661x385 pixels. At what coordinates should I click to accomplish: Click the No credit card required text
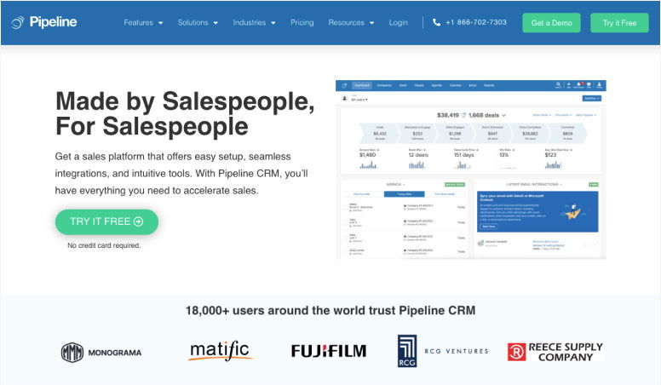(x=104, y=245)
